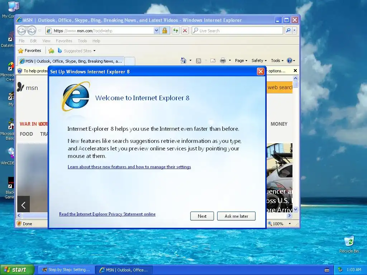Click the car news thumbnail image
Image resolution: width=367 pixels, height=275 pixels.
[280, 178]
